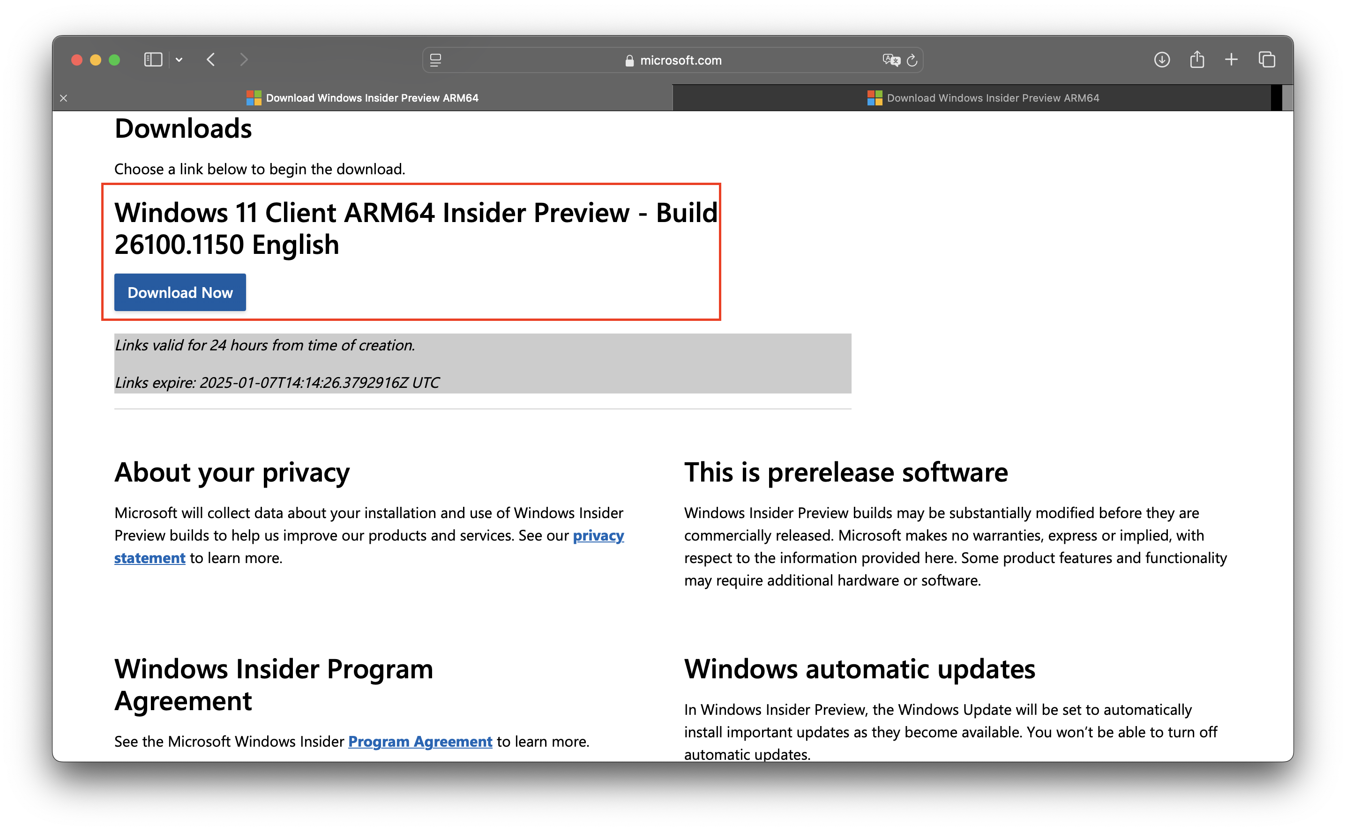Show the tab overview
The image size is (1346, 831).
pyautogui.click(x=1267, y=59)
